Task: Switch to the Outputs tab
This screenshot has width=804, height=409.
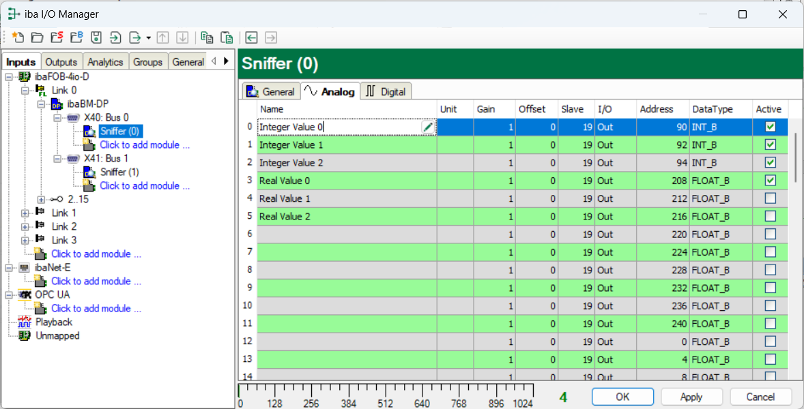Action: pyautogui.click(x=61, y=62)
